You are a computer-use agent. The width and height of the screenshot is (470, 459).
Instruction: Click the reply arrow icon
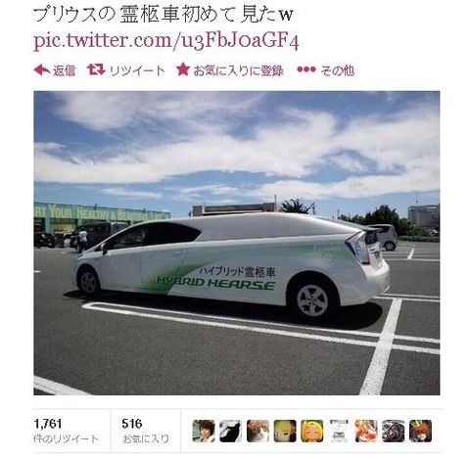coord(42,69)
